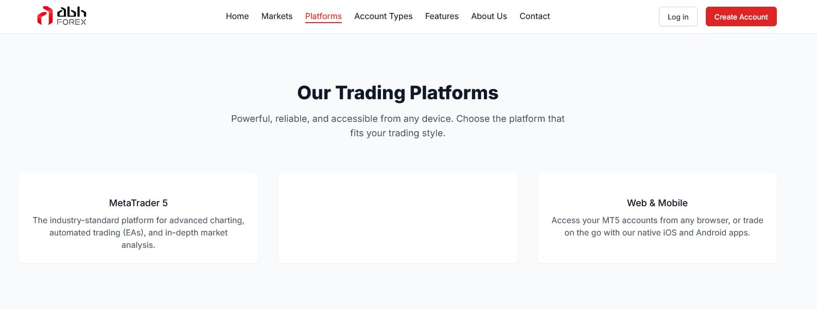
Task: Open the About Us page
Action: pos(489,16)
